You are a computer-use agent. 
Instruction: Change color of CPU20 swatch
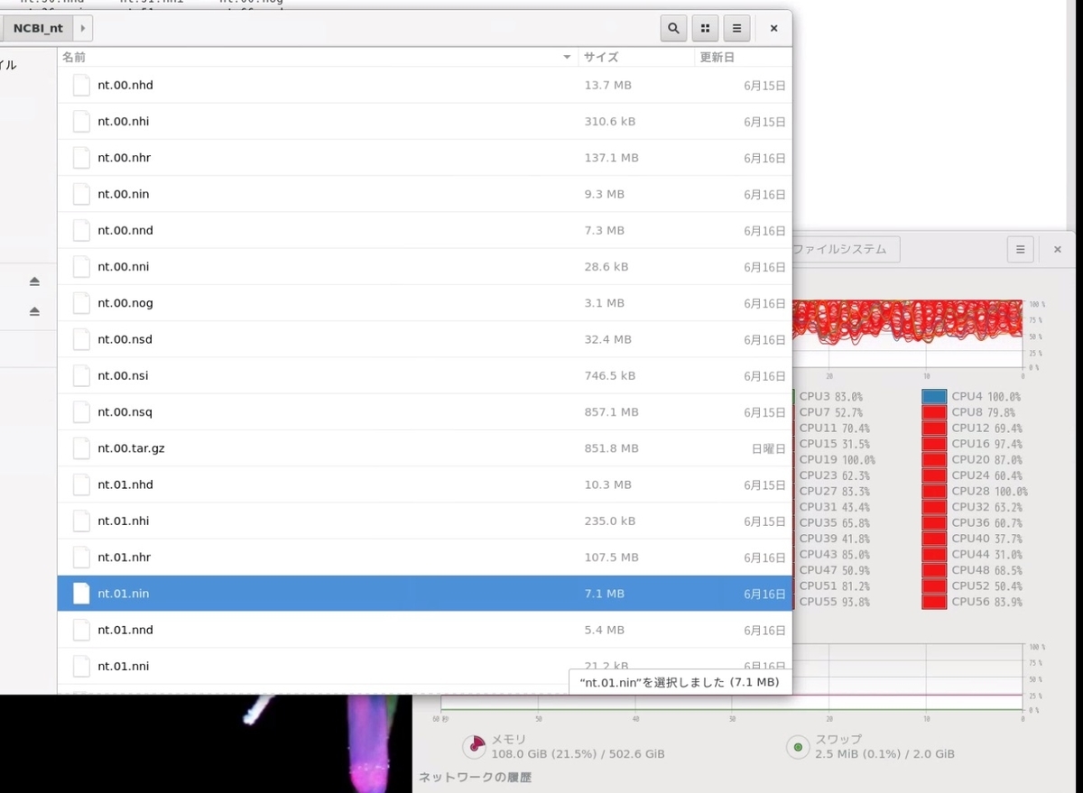934,459
